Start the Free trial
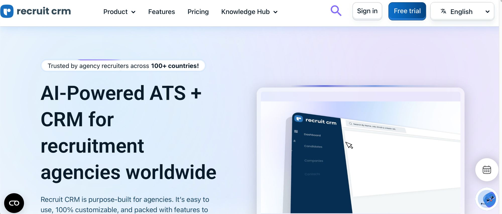502x214 pixels. pyautogui.click(x=407, y=11)
